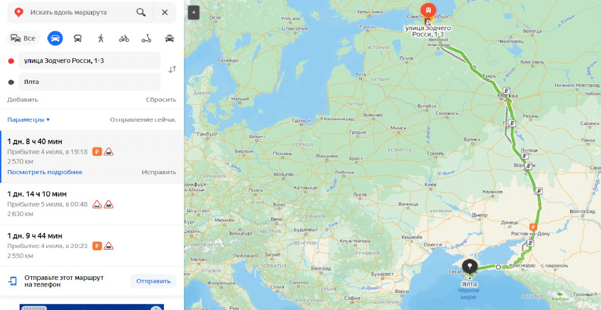
Task: Close the route search panel
Action: point(165,12)
